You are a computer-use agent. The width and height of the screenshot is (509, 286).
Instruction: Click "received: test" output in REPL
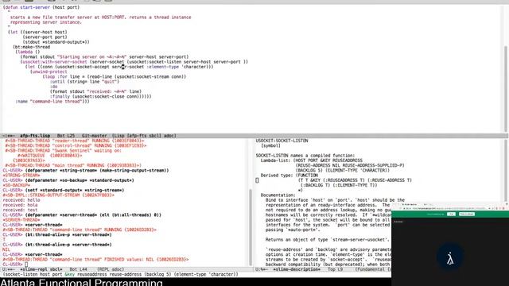click(20, 210)
